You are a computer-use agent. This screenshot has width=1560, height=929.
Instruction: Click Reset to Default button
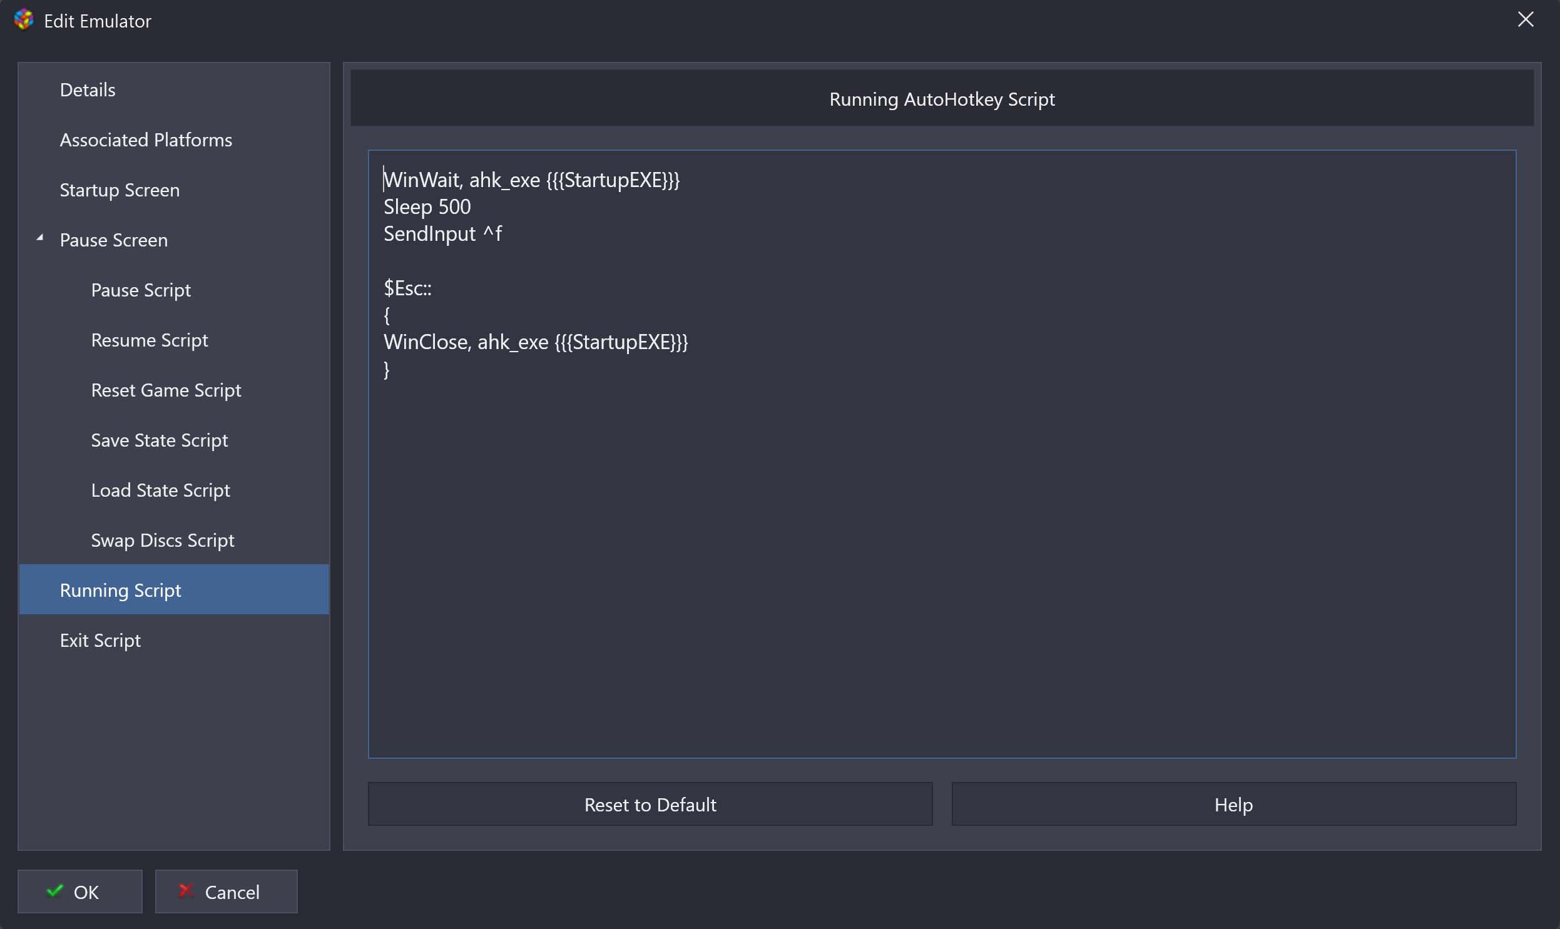pos(650,805)
